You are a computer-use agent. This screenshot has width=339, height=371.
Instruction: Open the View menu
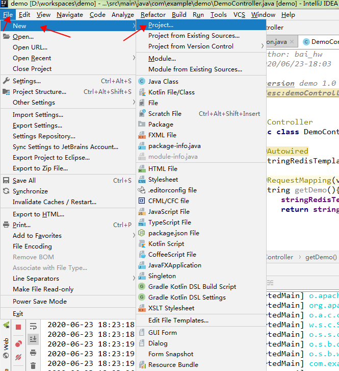[43, 15]
